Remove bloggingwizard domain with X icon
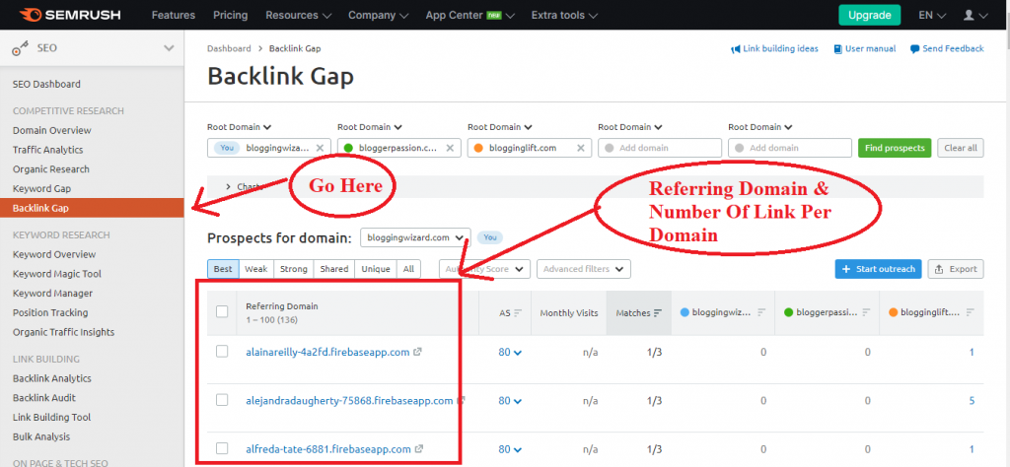 (x=321, y=148)
